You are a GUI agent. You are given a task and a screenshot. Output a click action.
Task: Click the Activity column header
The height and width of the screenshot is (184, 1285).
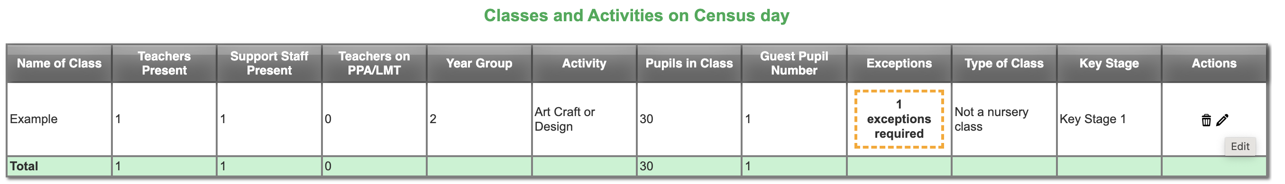pyautogui.click(x=584, y=64)
